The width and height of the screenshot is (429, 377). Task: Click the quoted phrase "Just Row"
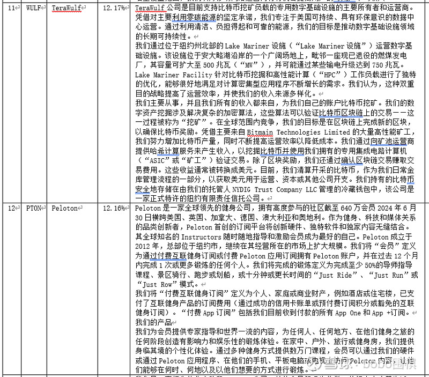coord(157,285)
